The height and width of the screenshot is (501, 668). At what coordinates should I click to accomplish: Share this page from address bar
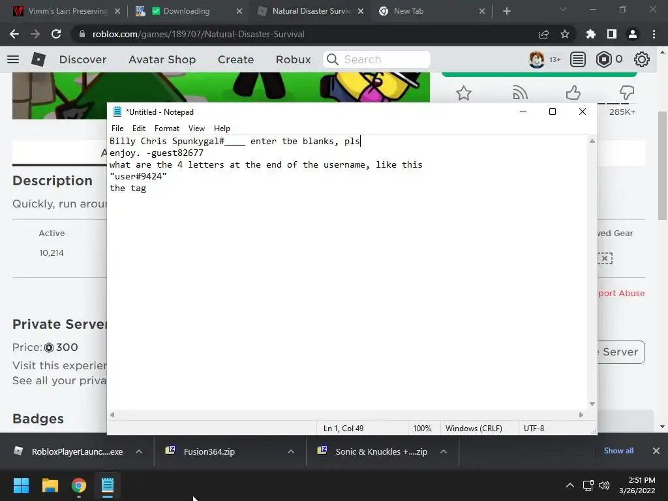pyautogui.click(x=544, y=34)
